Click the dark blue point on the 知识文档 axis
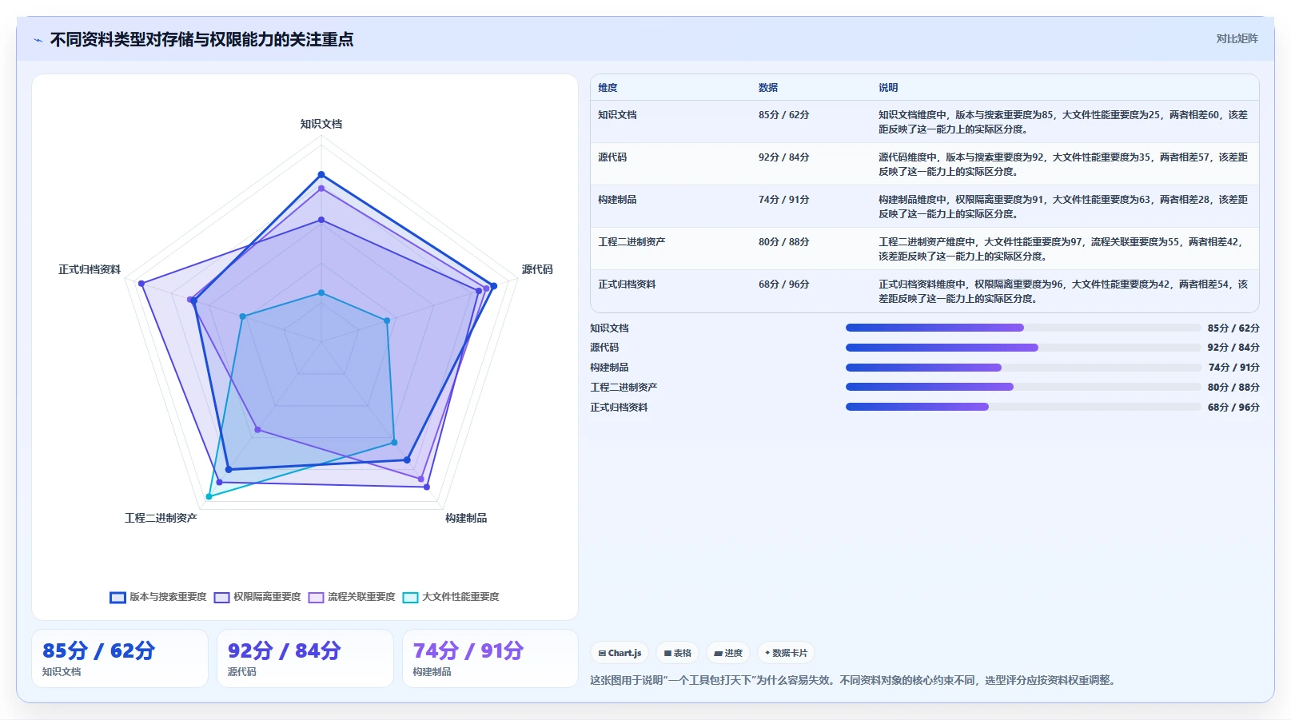1291x720 pixels. pos(321,174)
